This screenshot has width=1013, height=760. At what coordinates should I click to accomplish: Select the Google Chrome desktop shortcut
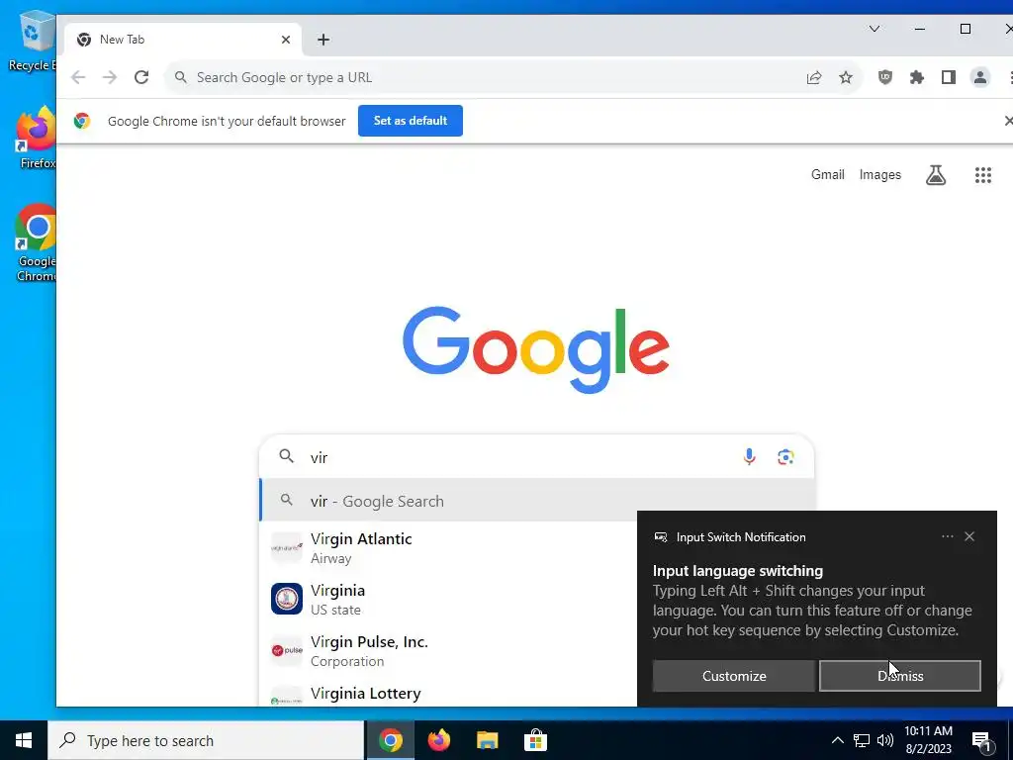[x=36, y=242]
